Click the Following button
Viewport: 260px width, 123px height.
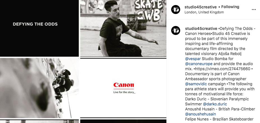pyautogui.click(x=230, y=7)
